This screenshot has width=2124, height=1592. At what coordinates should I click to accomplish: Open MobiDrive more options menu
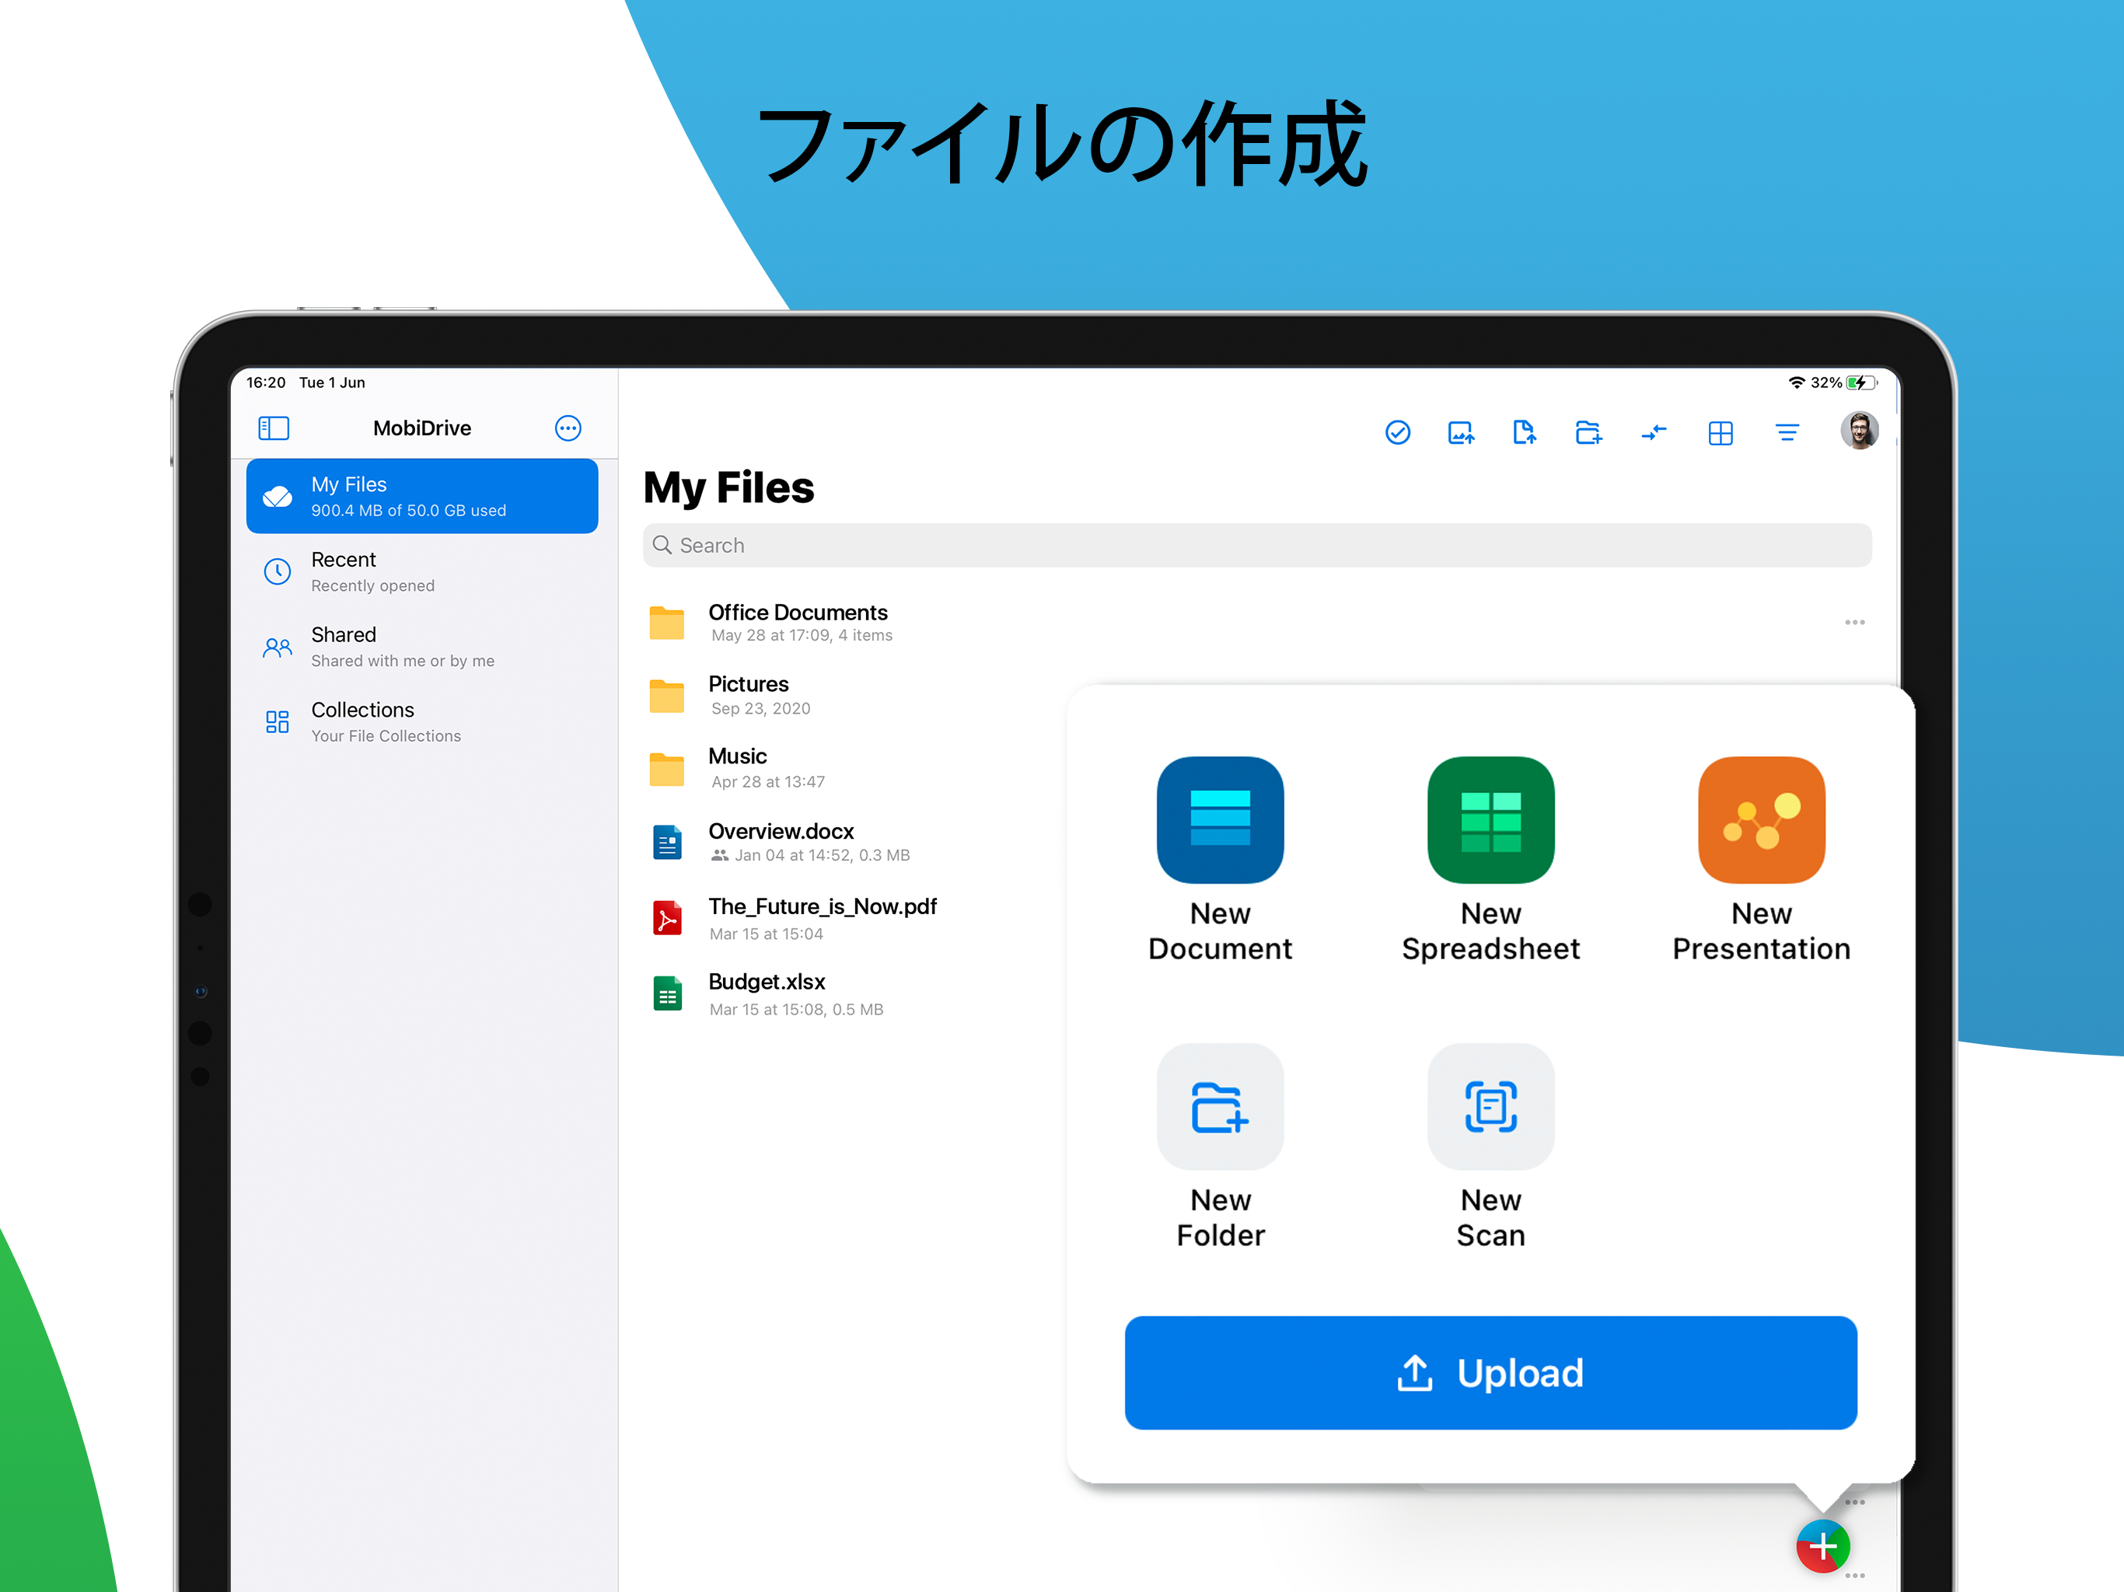pos(568,428)
